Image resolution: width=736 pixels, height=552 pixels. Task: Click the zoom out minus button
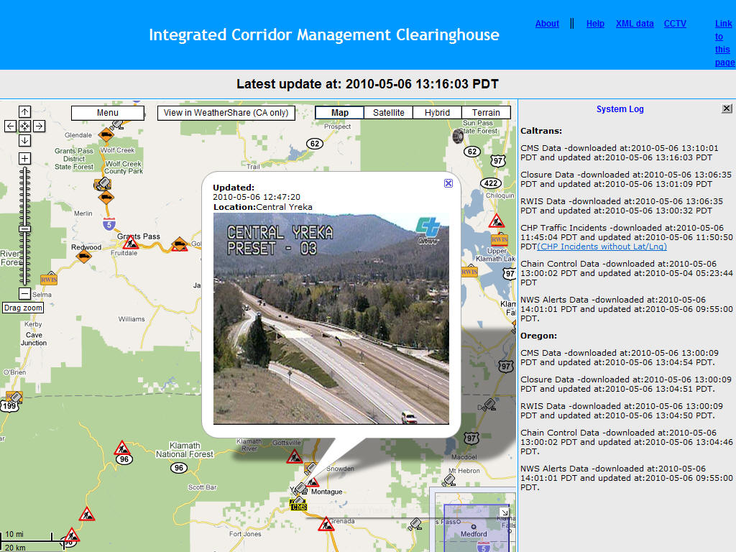tap(24, 293)
